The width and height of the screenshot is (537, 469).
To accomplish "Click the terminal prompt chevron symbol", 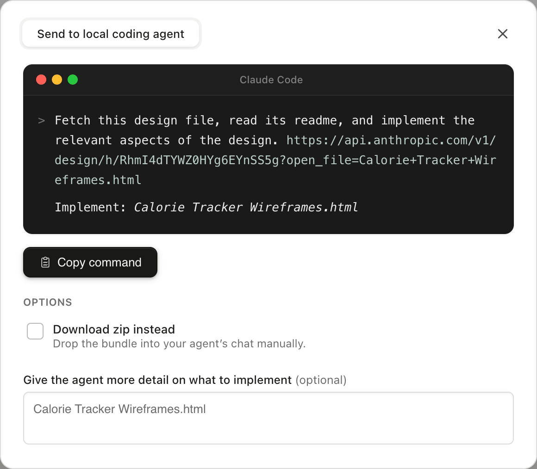I will point(41,120).
